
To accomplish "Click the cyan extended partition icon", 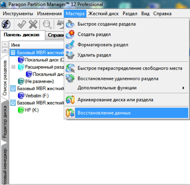I will click(21, 67).
